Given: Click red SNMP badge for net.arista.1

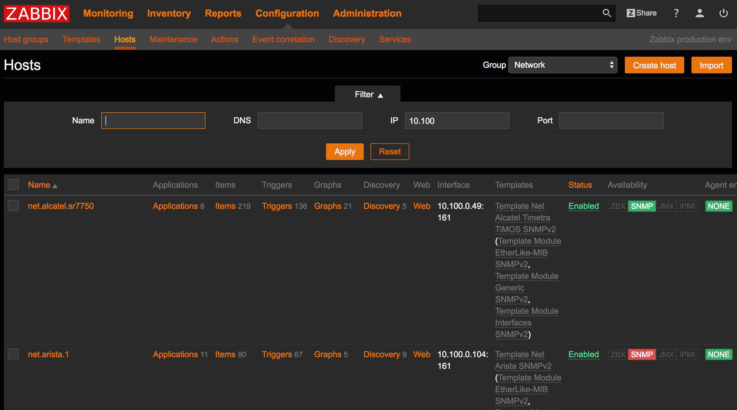Looking at the screenshot, I should tap(641, 354).
